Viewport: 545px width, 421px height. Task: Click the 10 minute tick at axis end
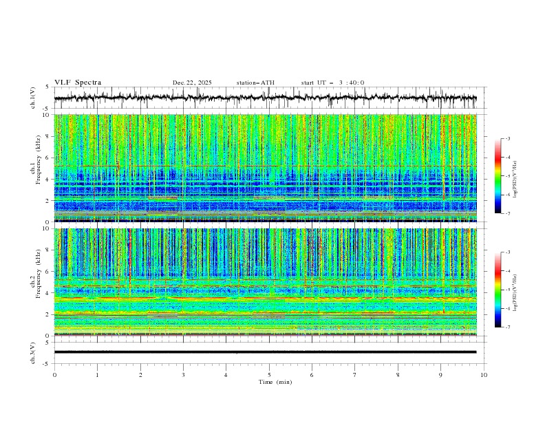(484, 375)
